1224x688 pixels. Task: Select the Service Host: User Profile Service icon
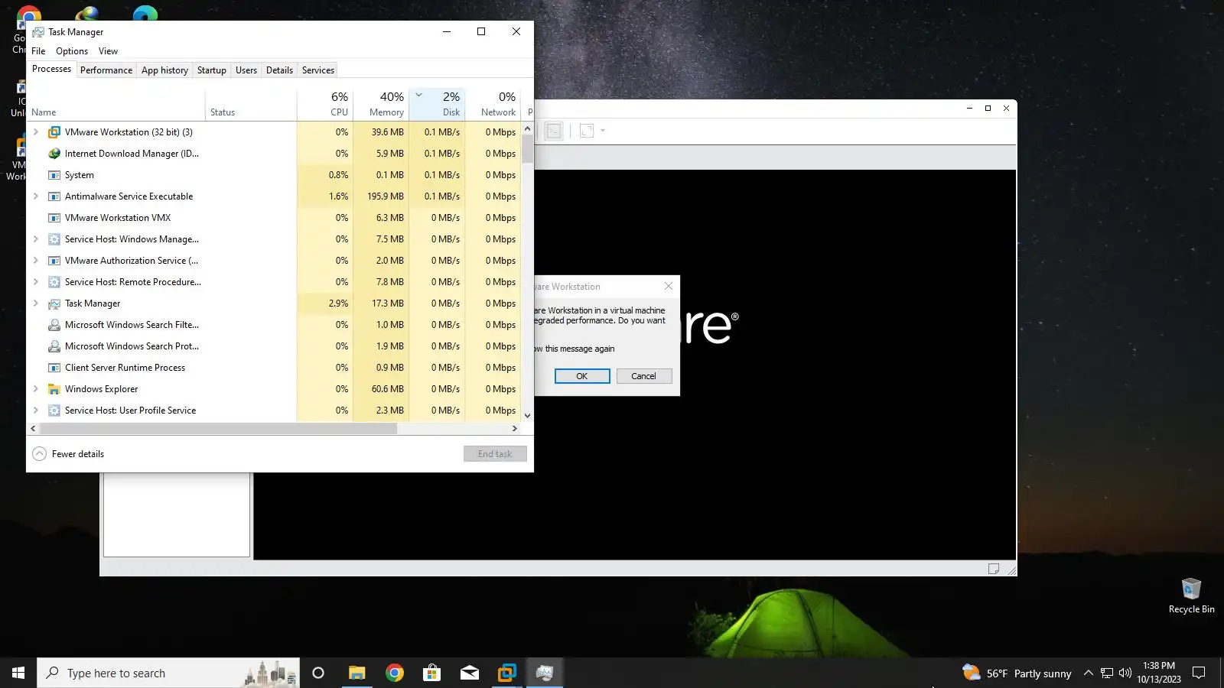point(54,411)
